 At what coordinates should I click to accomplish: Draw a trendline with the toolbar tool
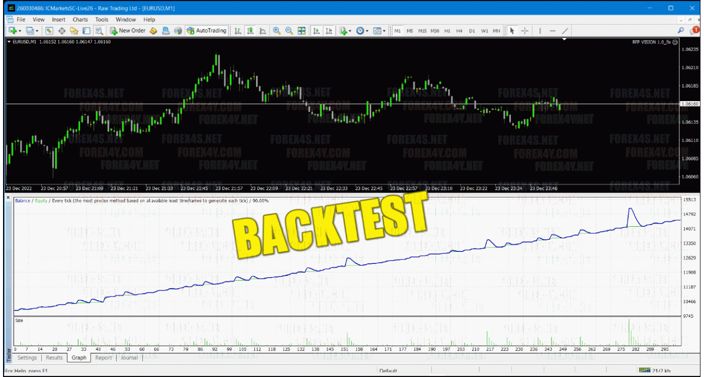coord(565,31)
